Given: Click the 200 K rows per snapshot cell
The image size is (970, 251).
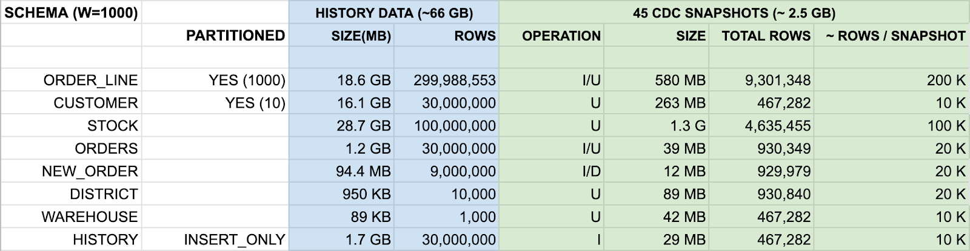Looking at the screenshot, I should [x=892, y=80].
